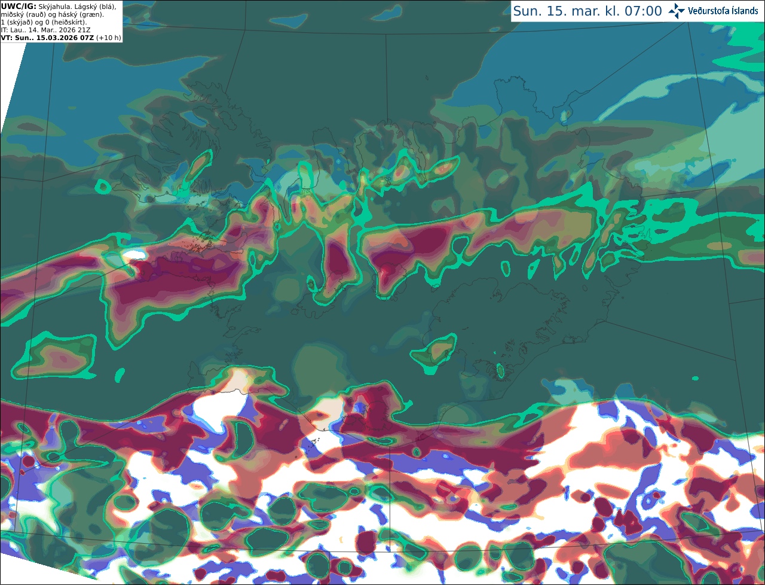Select the 'Sun. 15. mar. kl. 07:00' timestamp

(x=587, y=11)
